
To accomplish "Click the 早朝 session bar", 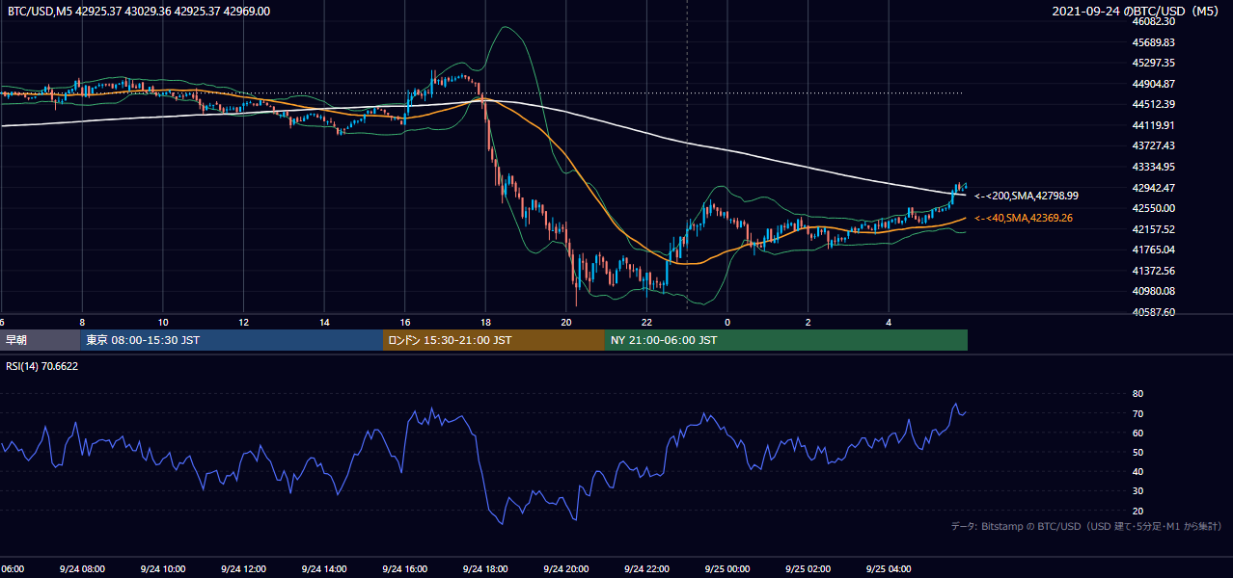I will pos(40,340).
